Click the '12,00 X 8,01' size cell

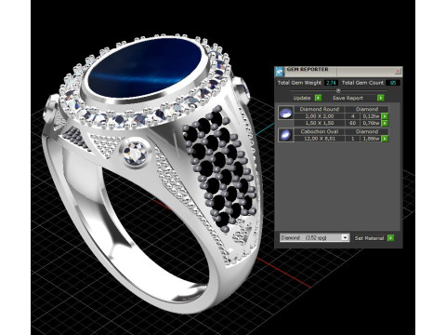[x=319, y=139]
